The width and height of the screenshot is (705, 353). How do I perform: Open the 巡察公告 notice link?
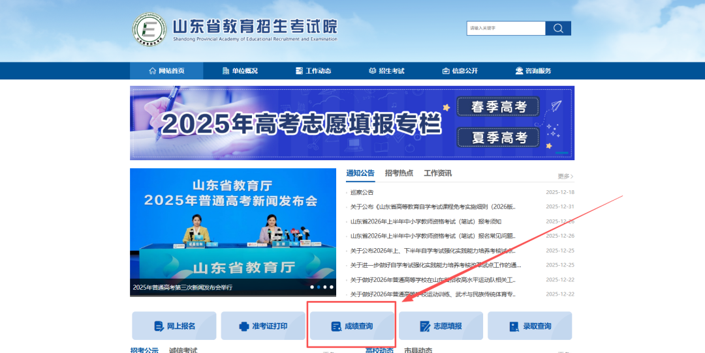362,192
